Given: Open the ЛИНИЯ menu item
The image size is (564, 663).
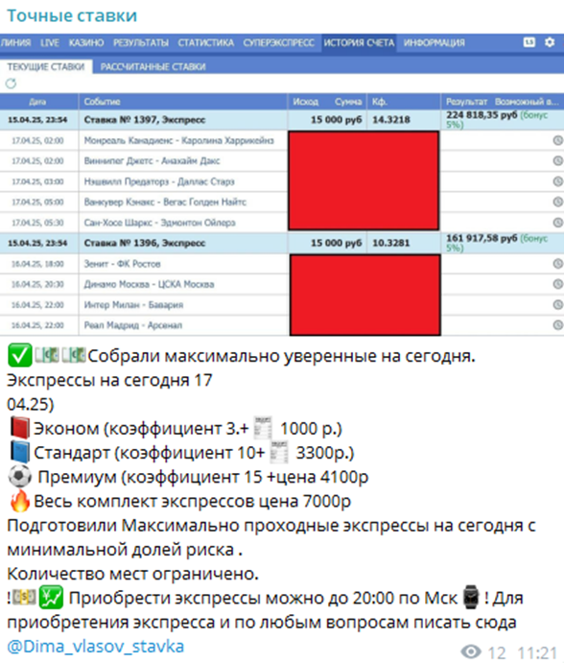Looking at the screenshot, I should [x=15, y=43].
